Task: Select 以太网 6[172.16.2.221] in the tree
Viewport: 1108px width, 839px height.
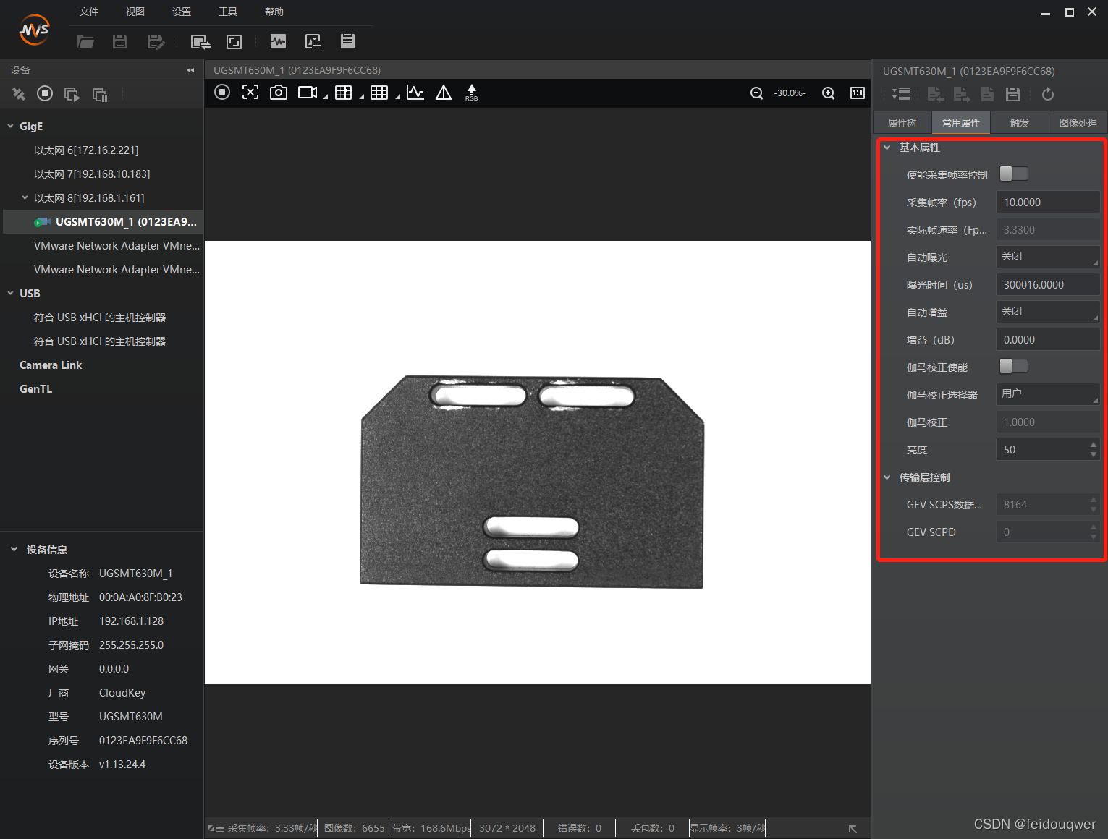Action: point(86,150)
